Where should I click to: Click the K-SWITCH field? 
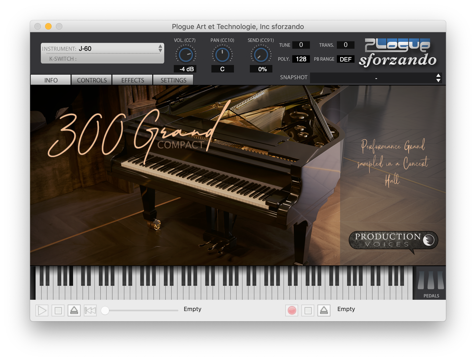[x=102, y=59]
